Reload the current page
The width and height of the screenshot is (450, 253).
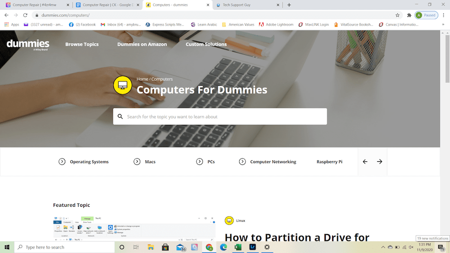(x=25, y=15)
